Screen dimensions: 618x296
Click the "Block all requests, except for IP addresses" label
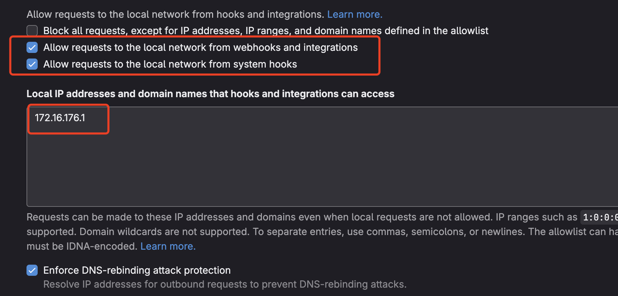(265, 31)
